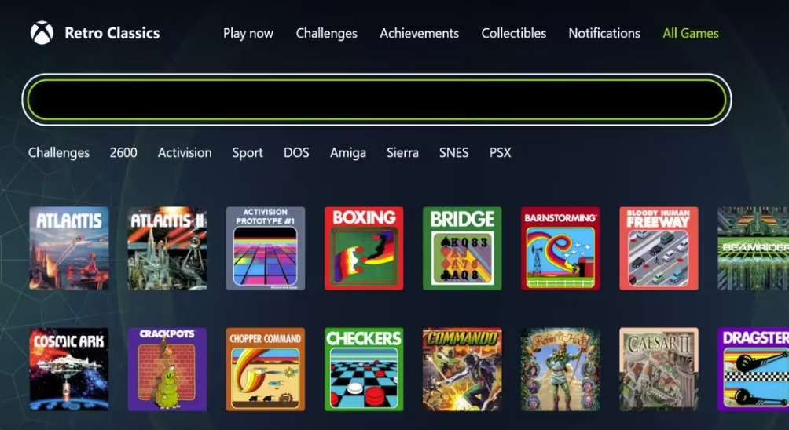Click the Xbox logo icon

[x=42, y=33]
